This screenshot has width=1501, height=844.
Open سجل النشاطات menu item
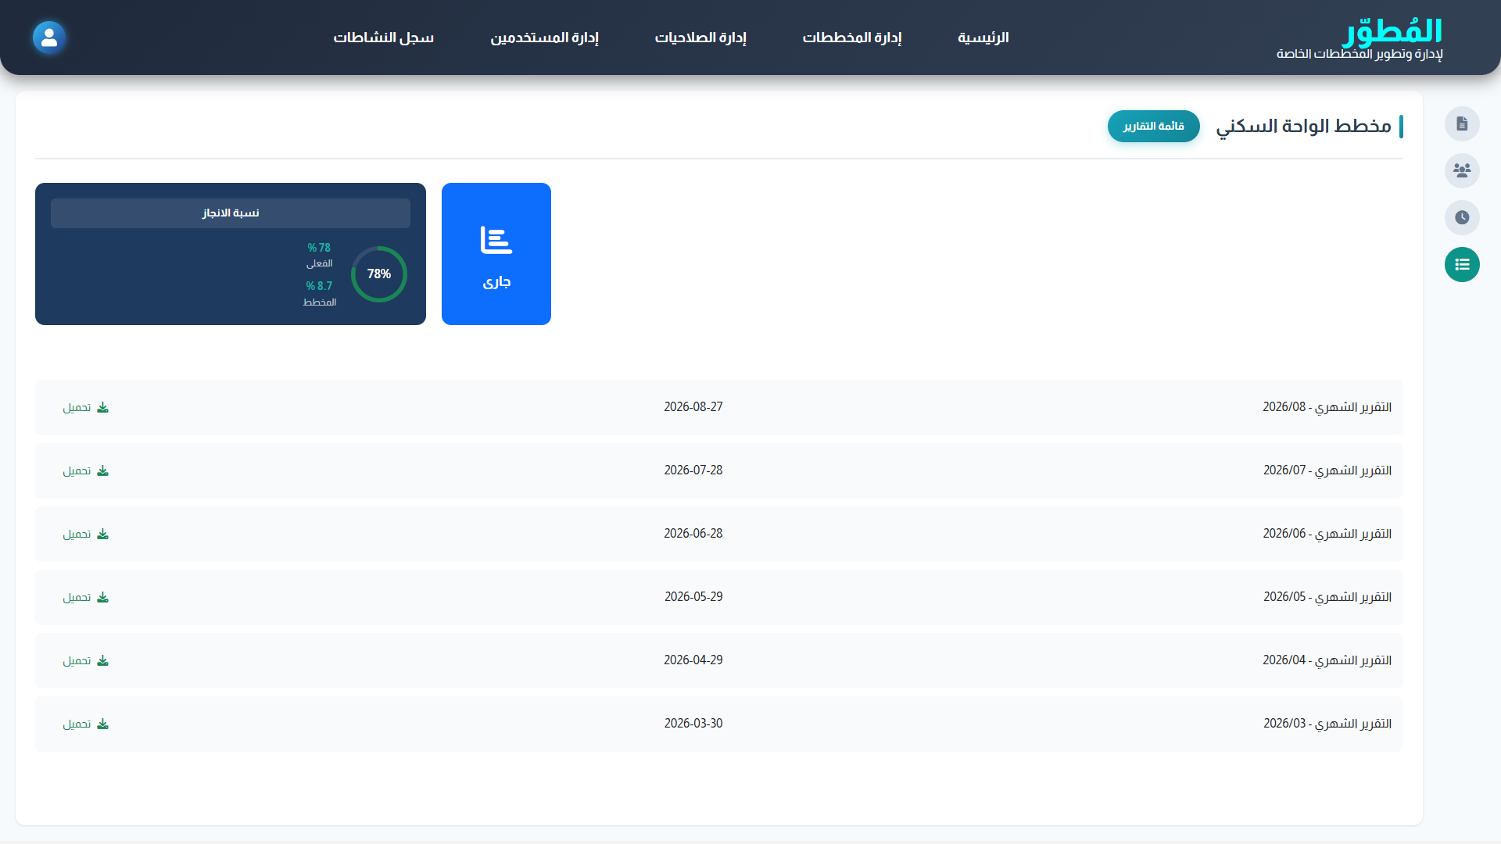384,38
